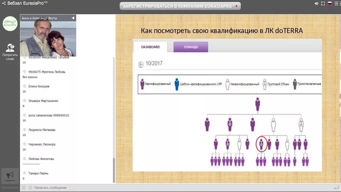Select chat author алла гаманилова 999640010
The image size is (341, 192).
(49, 115)
